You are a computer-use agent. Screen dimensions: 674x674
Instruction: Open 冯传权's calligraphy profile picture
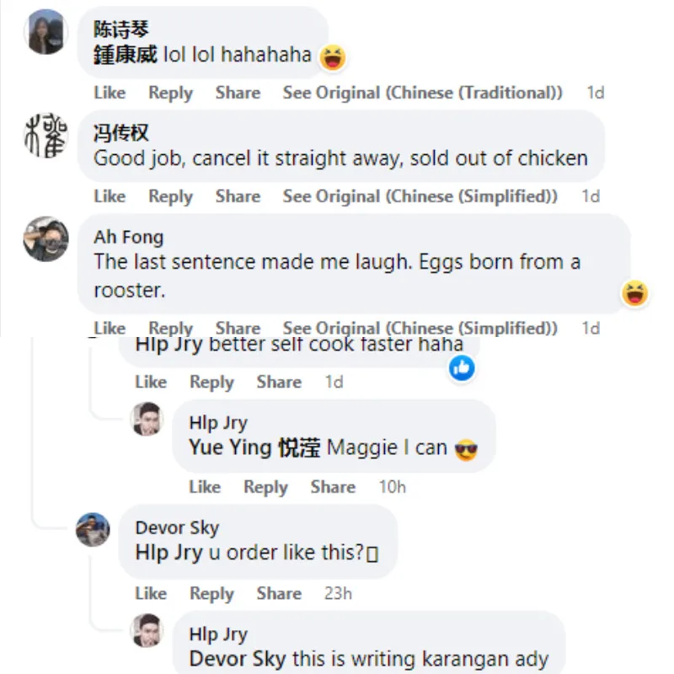click(45, 136)
